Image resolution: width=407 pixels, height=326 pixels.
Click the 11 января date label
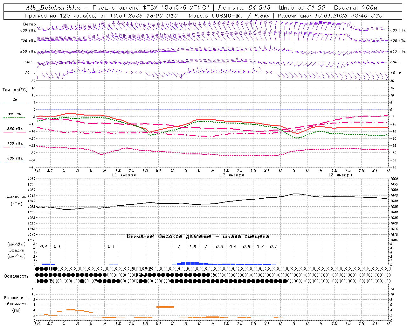tap(124, 175)
